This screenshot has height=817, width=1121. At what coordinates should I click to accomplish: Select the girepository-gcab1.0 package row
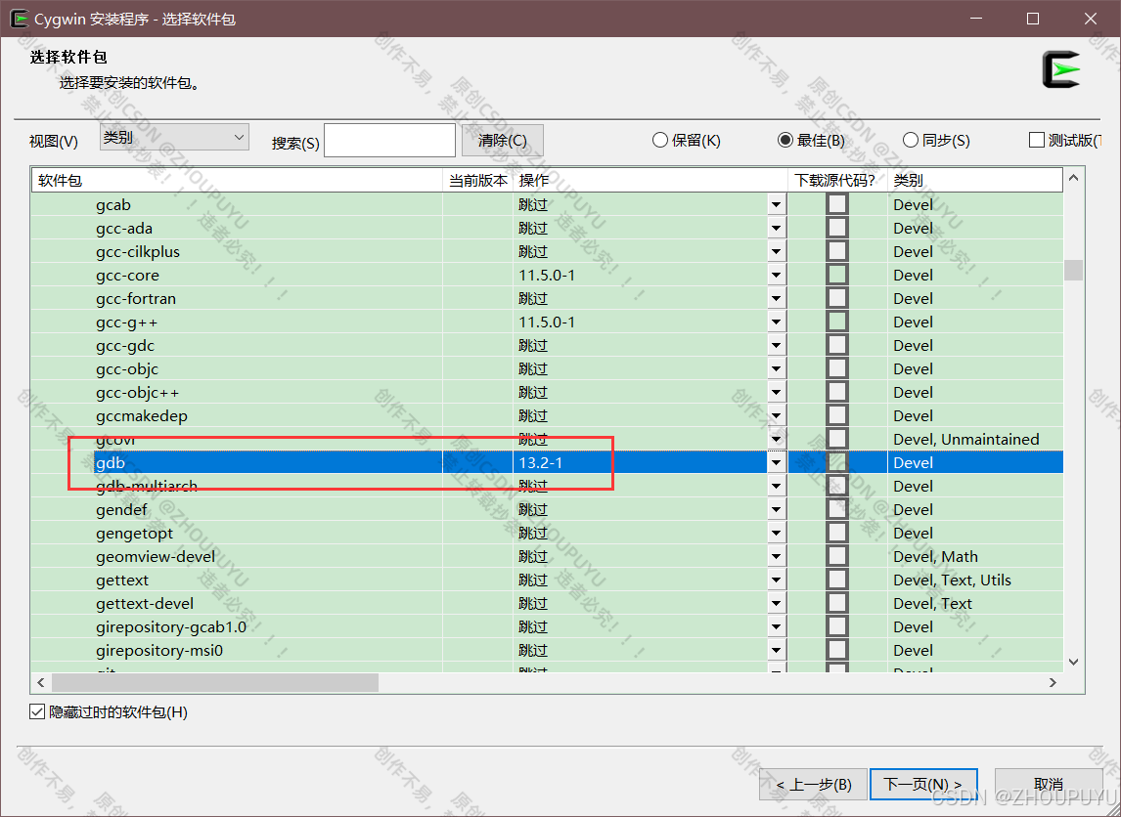click(547, 627)
